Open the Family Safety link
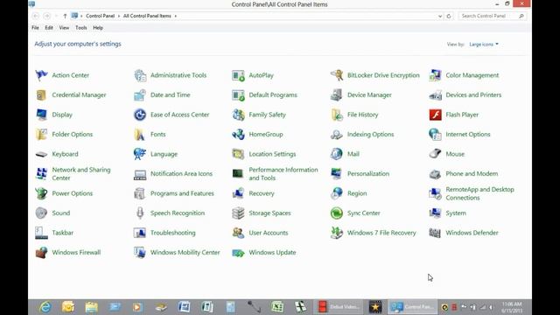560x315 pixels. click(x=267, y=115)
